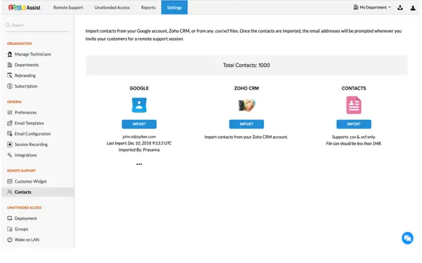The image size is (422, 263).
Task: Switch to Unattended Access tab
Action: (112, 8)
